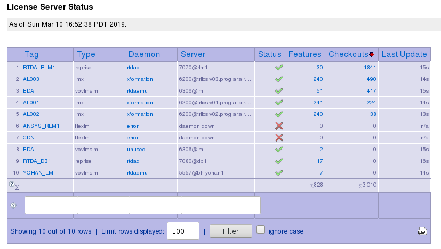Click green checkmark status for RTDA_RLM1
The width and height of the screenshot is (441, 249).
click(x=278, y=68)
